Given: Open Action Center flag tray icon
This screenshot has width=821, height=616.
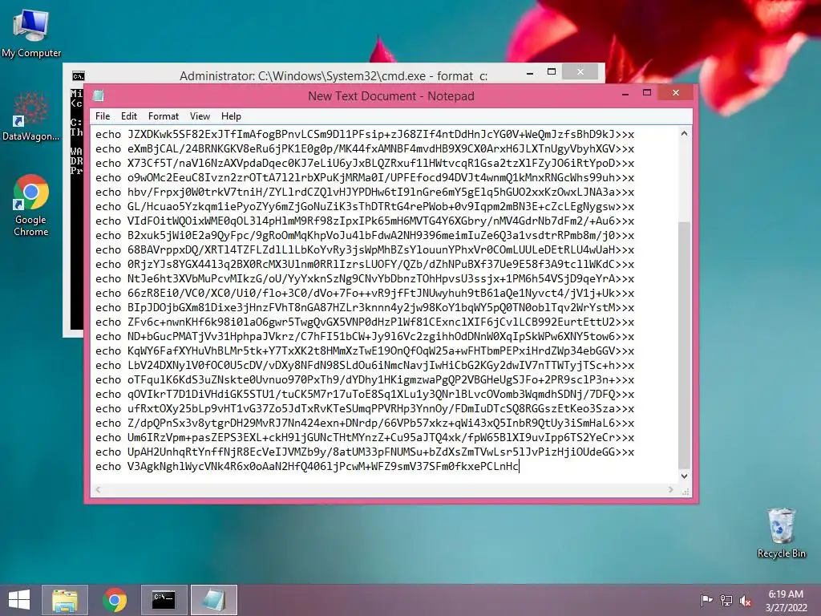Looking at the screenshot, I should (706, 600).
